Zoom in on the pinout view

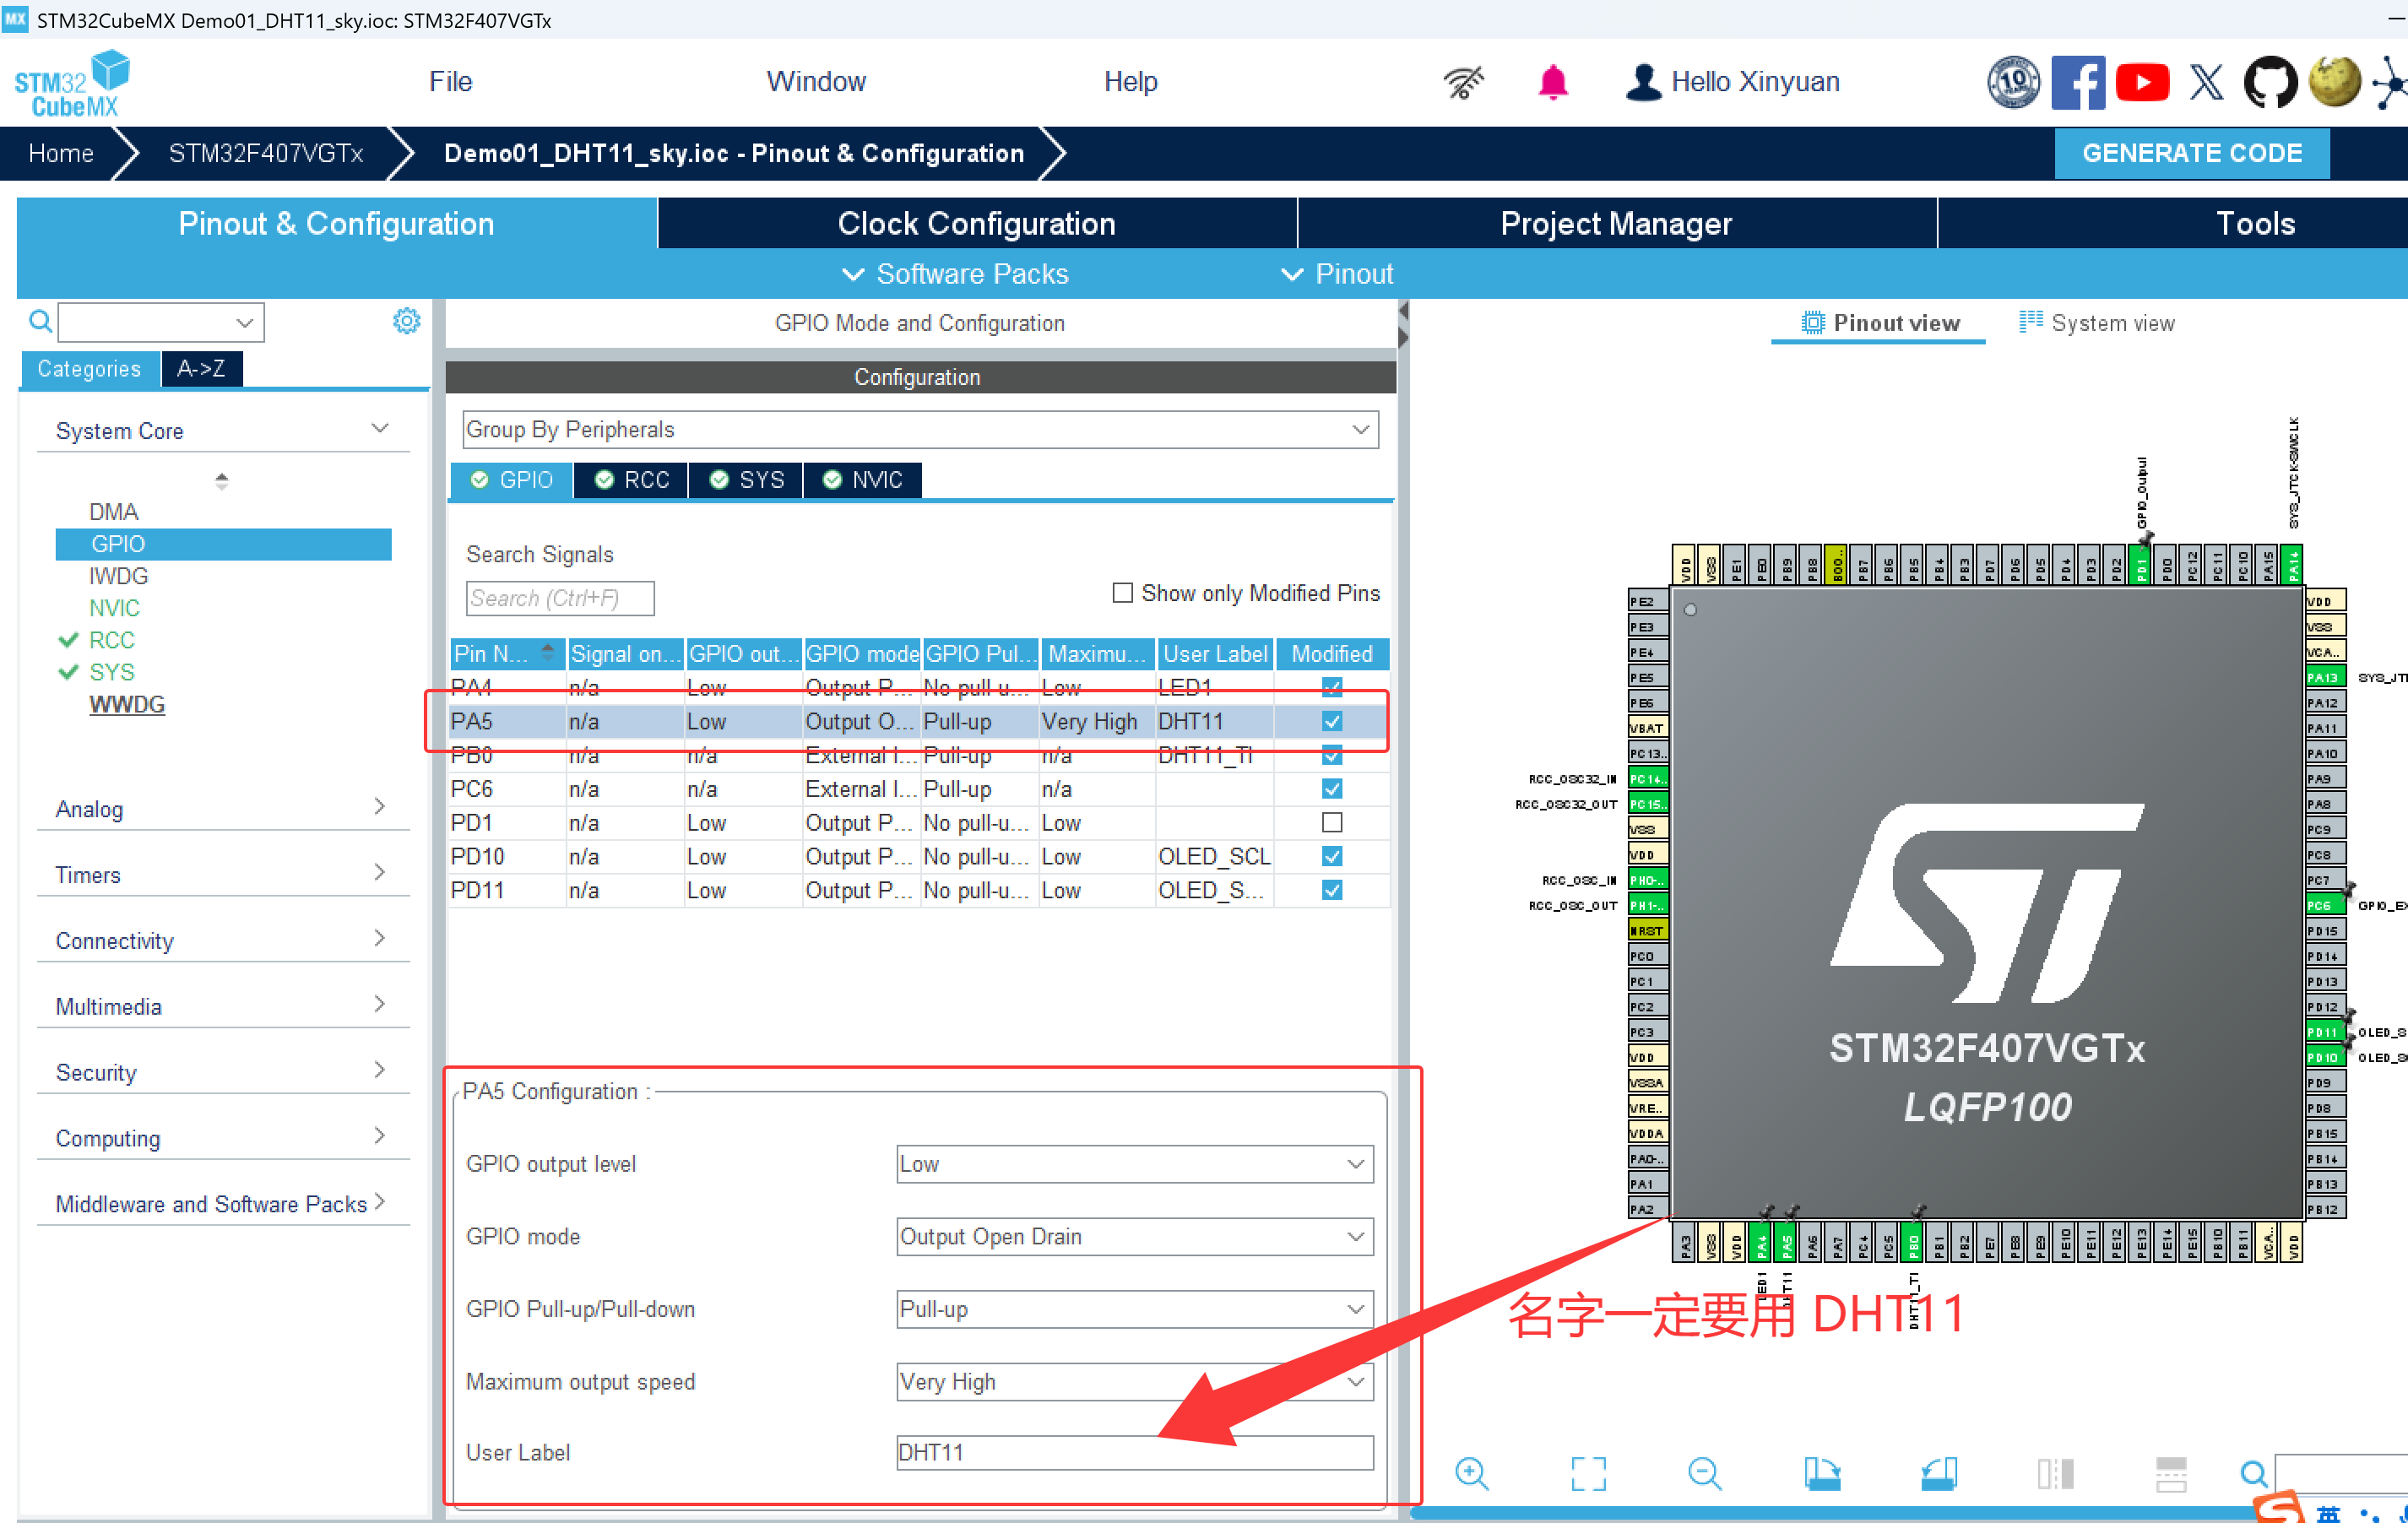point(1471,1473)
